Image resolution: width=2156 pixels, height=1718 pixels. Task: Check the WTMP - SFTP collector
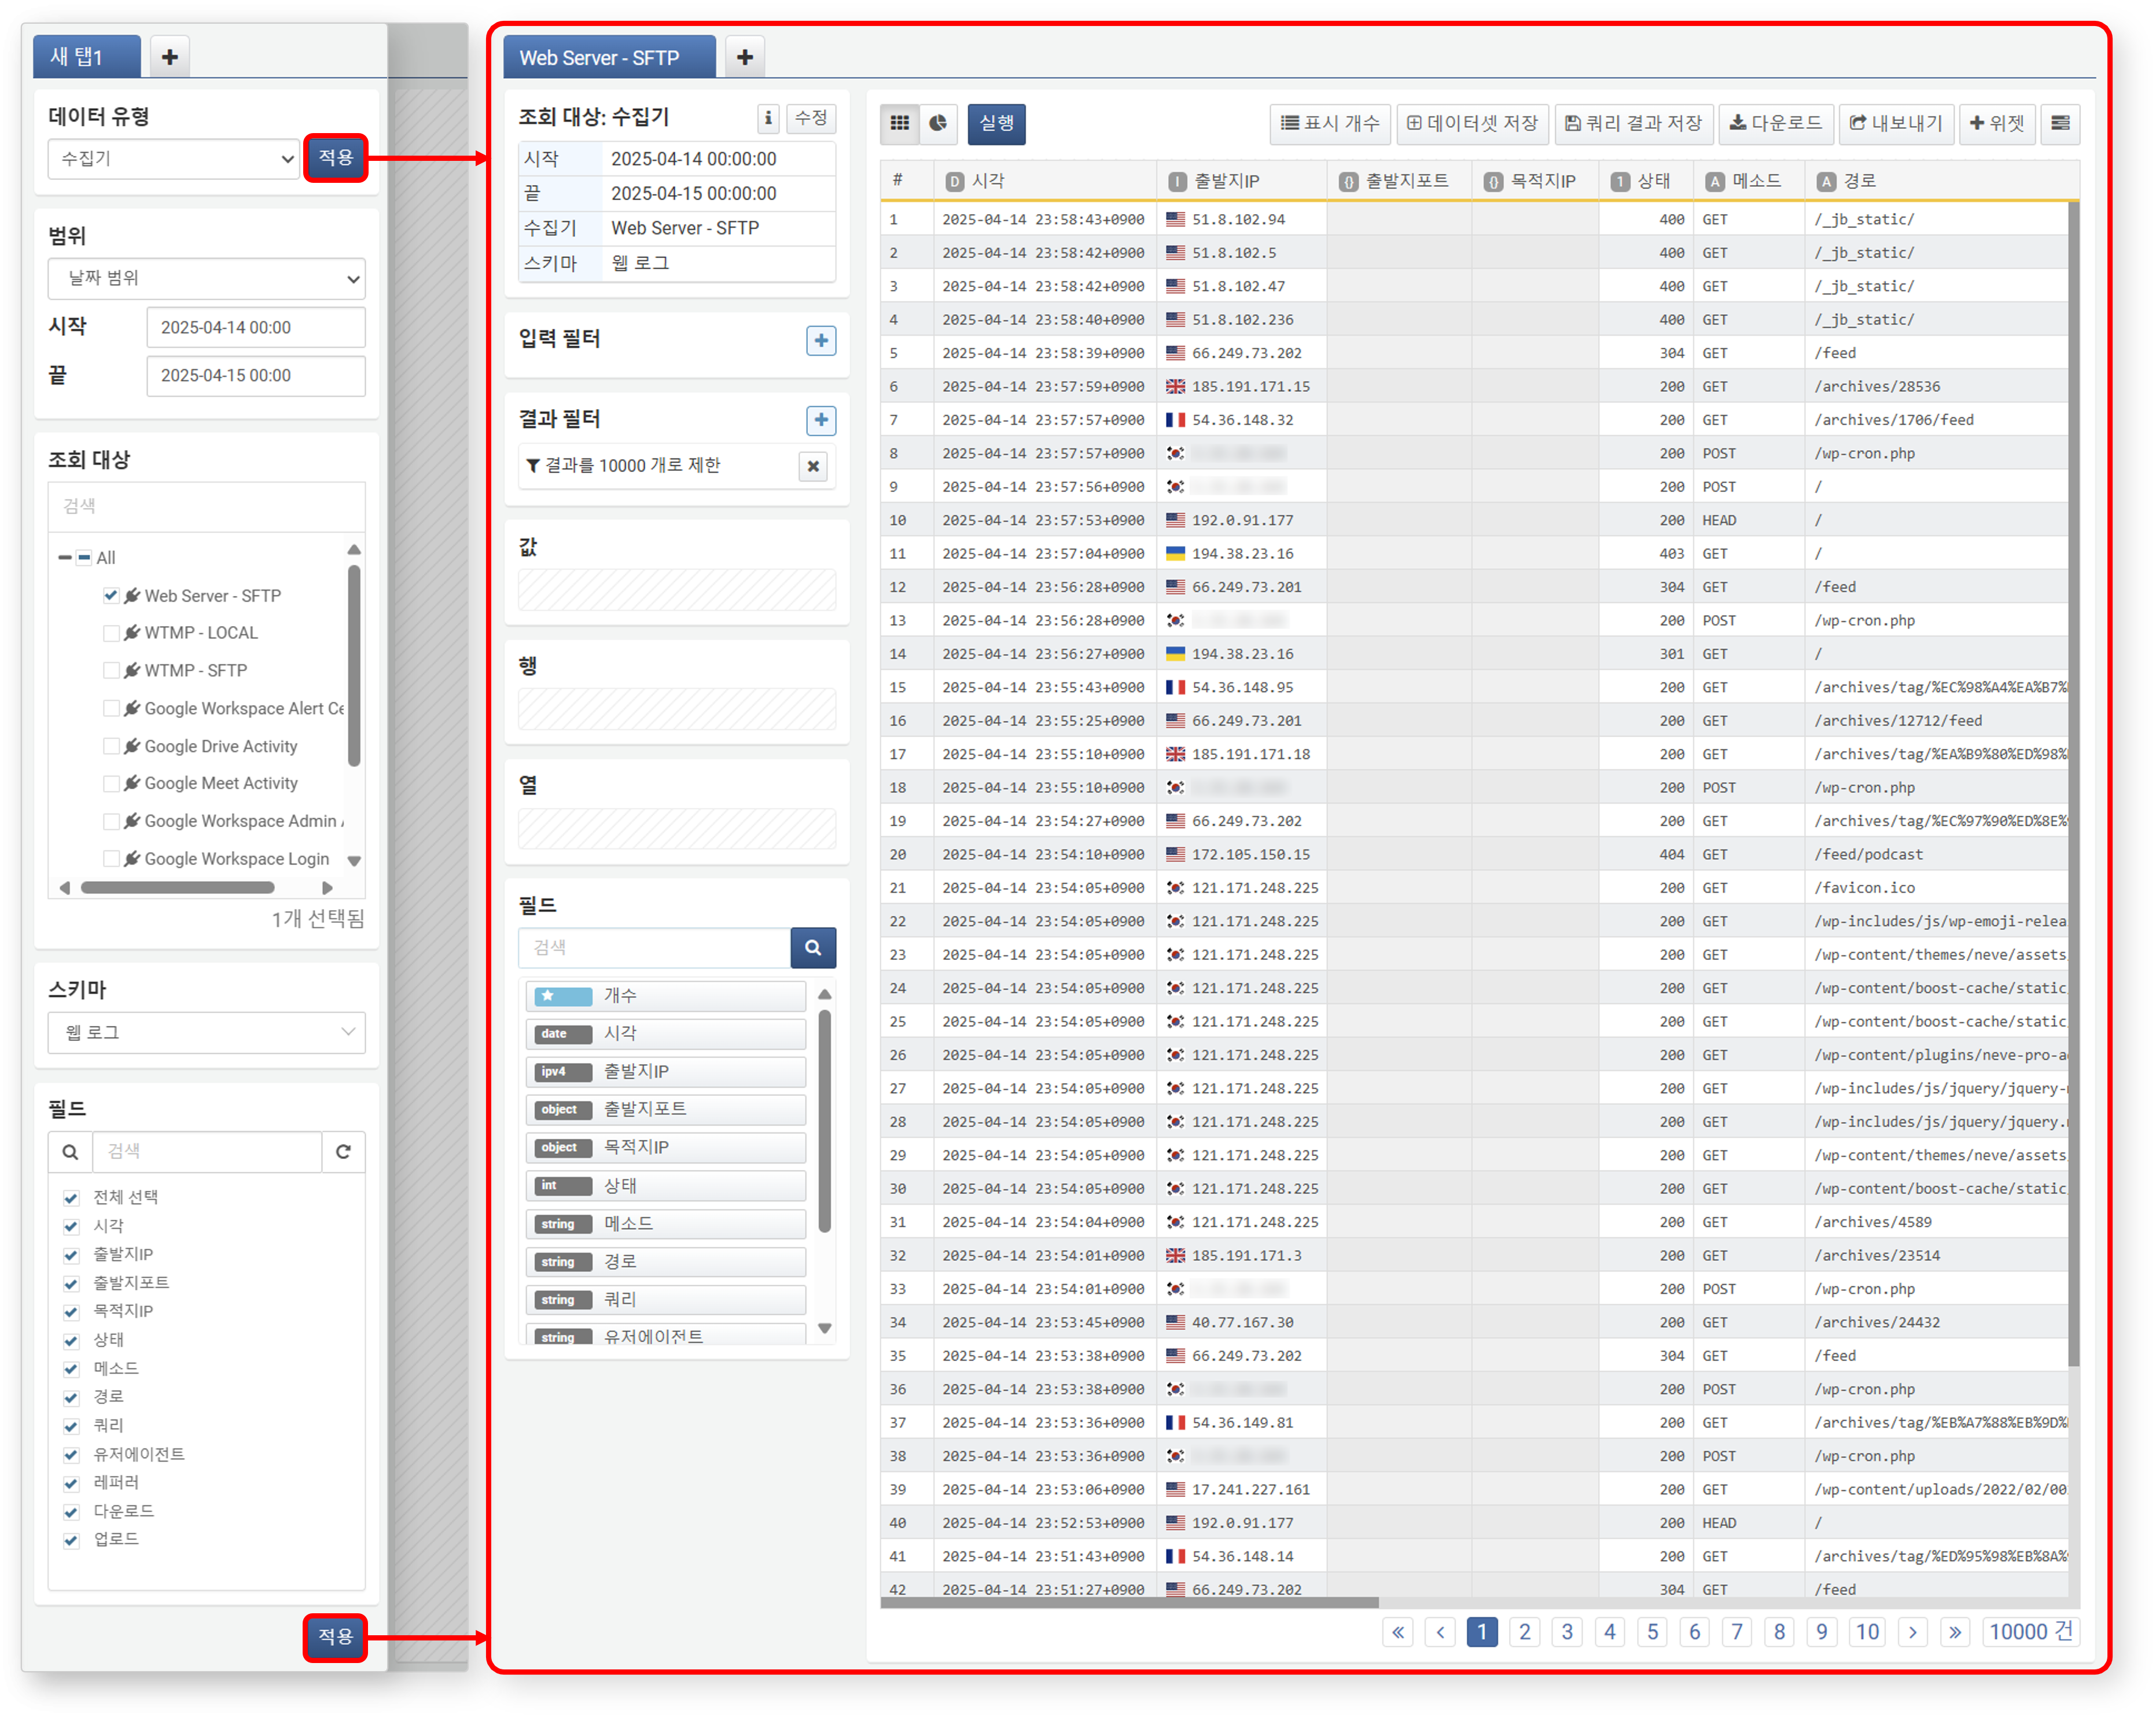pos(111,670)
